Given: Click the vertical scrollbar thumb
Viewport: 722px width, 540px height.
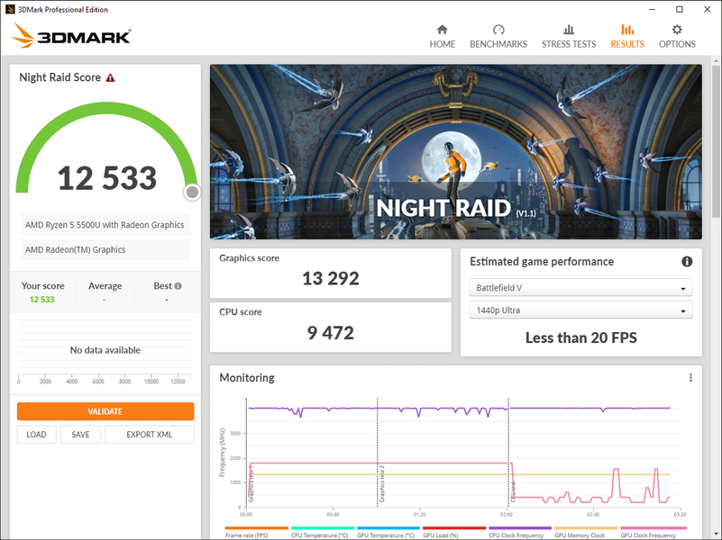Looking at the screenshot, I should coord(716,142).
